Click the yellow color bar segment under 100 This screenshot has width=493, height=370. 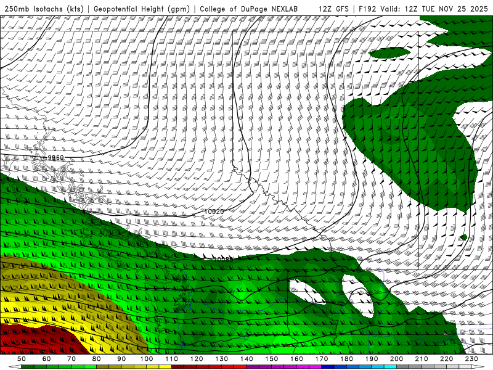pyautogui.click(x=152, y=367)
